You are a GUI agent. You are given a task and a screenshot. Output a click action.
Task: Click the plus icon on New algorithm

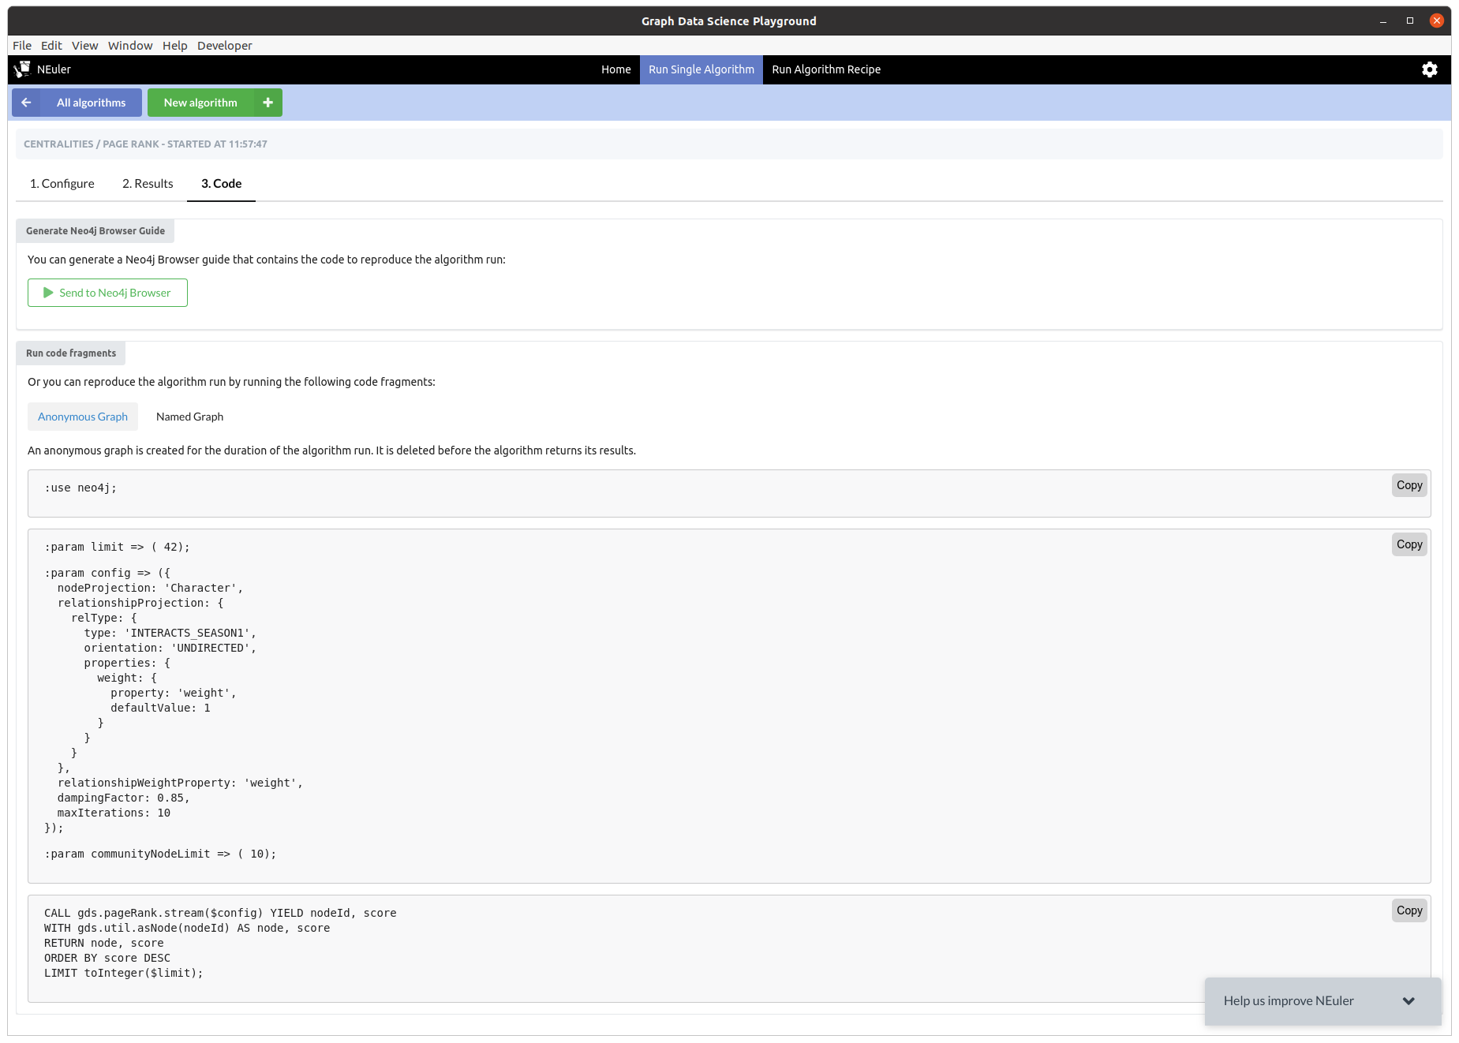point(267,103)
